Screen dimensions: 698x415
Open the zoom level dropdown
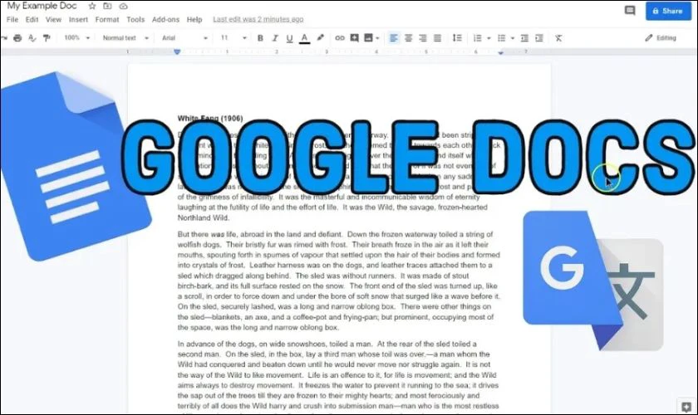[77, 38]
